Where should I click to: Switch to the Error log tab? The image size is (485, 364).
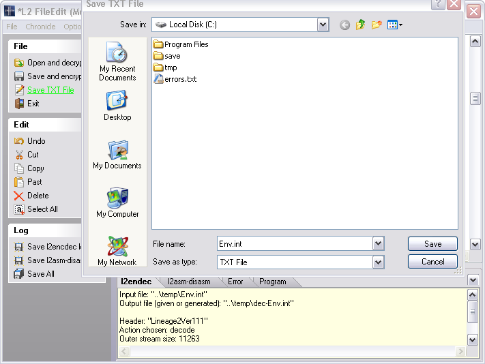tap(235, 281)
